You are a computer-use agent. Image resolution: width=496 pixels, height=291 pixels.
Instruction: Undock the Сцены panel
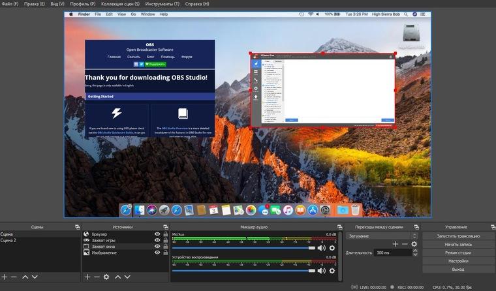[x=78, y=227]
